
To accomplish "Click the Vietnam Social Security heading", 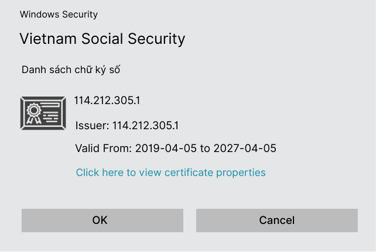I will click(x=102, y=39).
